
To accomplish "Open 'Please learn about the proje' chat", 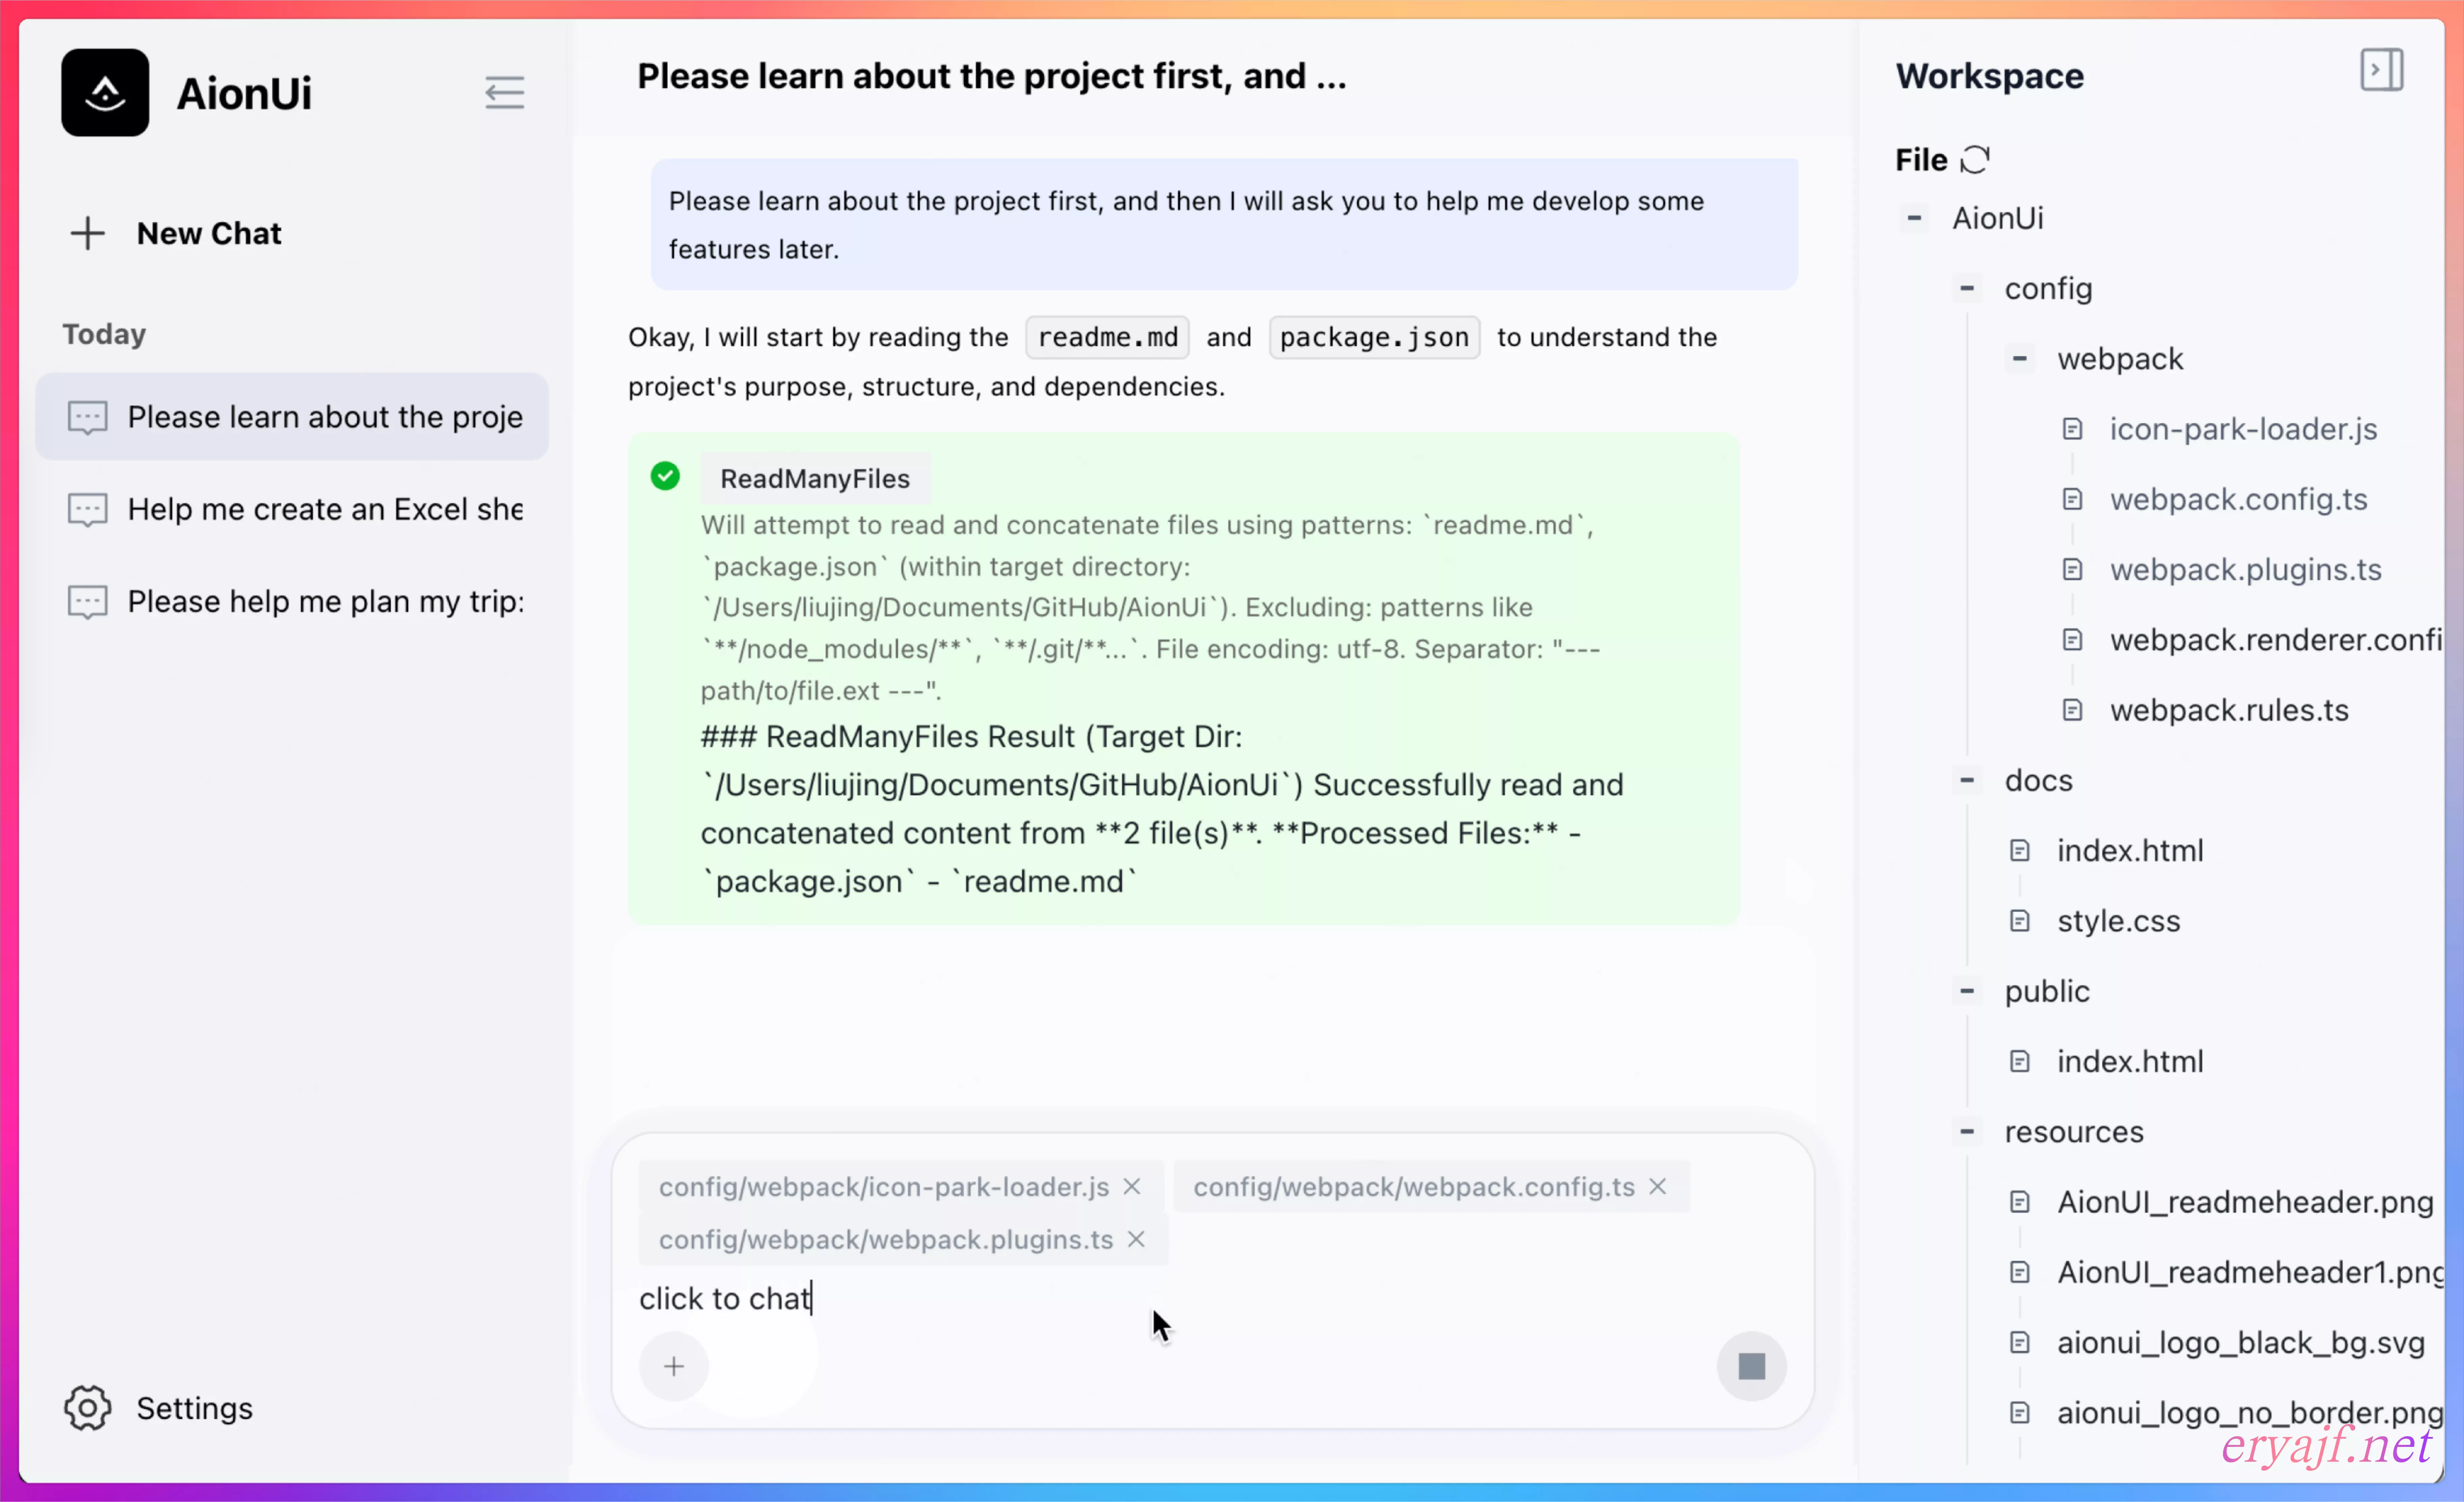I will [292, 417].
